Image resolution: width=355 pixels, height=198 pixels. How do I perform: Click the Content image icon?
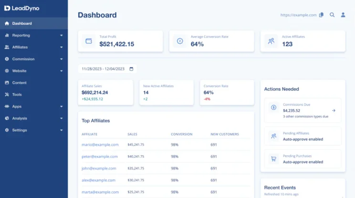pos(7,83)
